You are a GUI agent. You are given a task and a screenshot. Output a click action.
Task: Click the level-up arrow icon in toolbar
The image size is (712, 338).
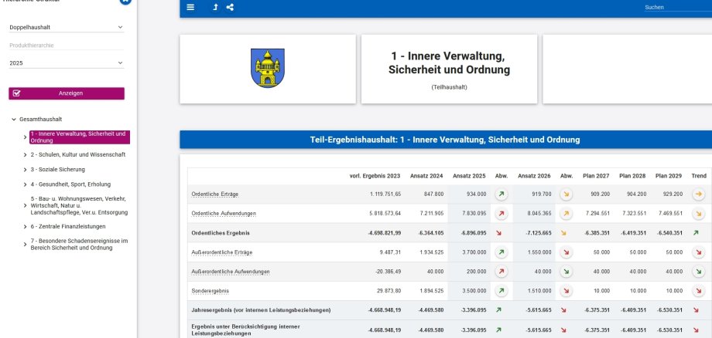(x=215, y=7)
